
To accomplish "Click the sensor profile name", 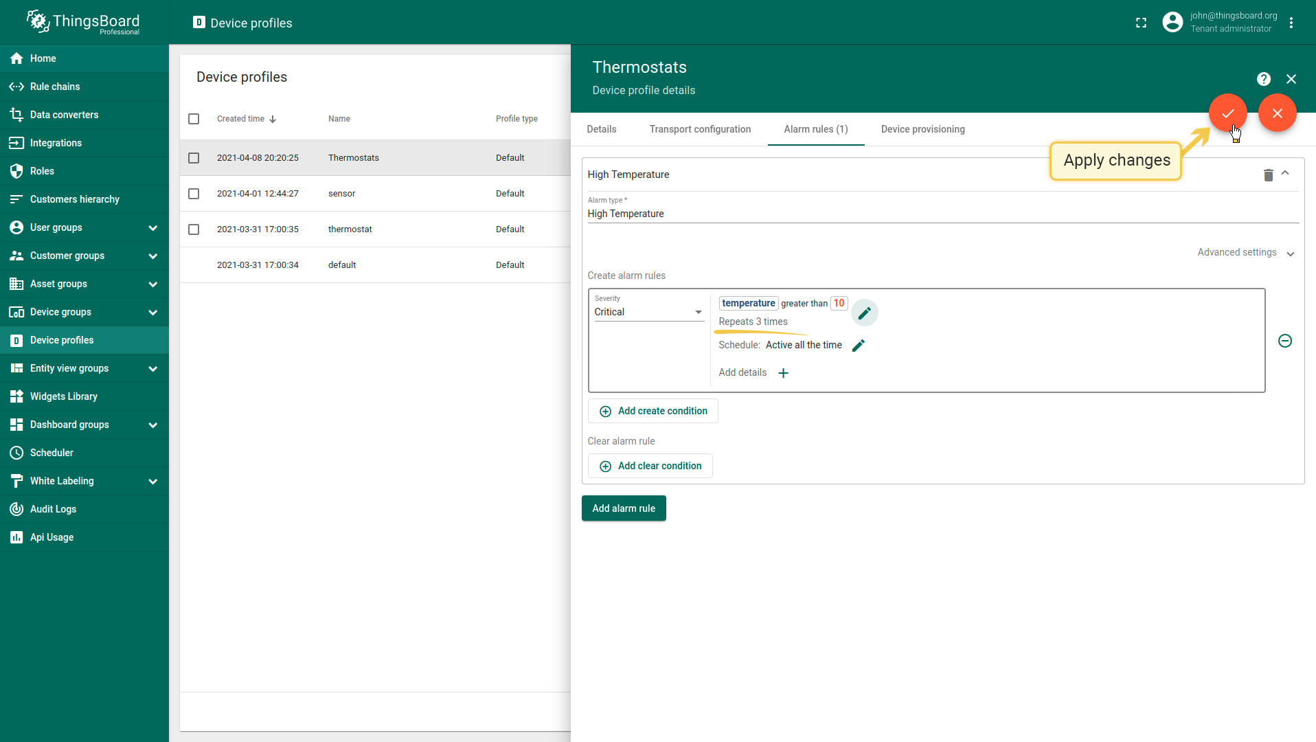I will pos(341,194).
